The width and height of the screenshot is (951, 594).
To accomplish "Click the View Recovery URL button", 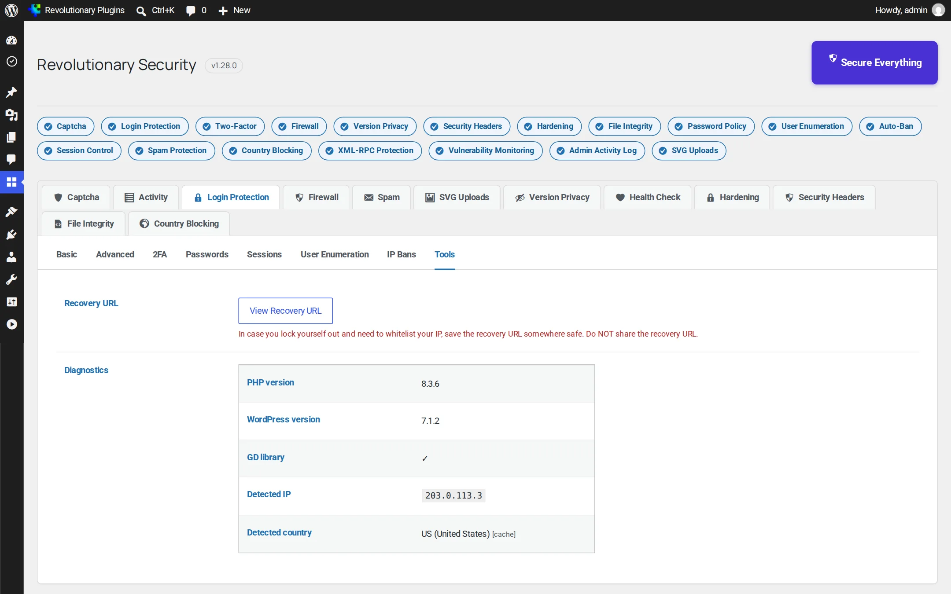I will [285, 311].
